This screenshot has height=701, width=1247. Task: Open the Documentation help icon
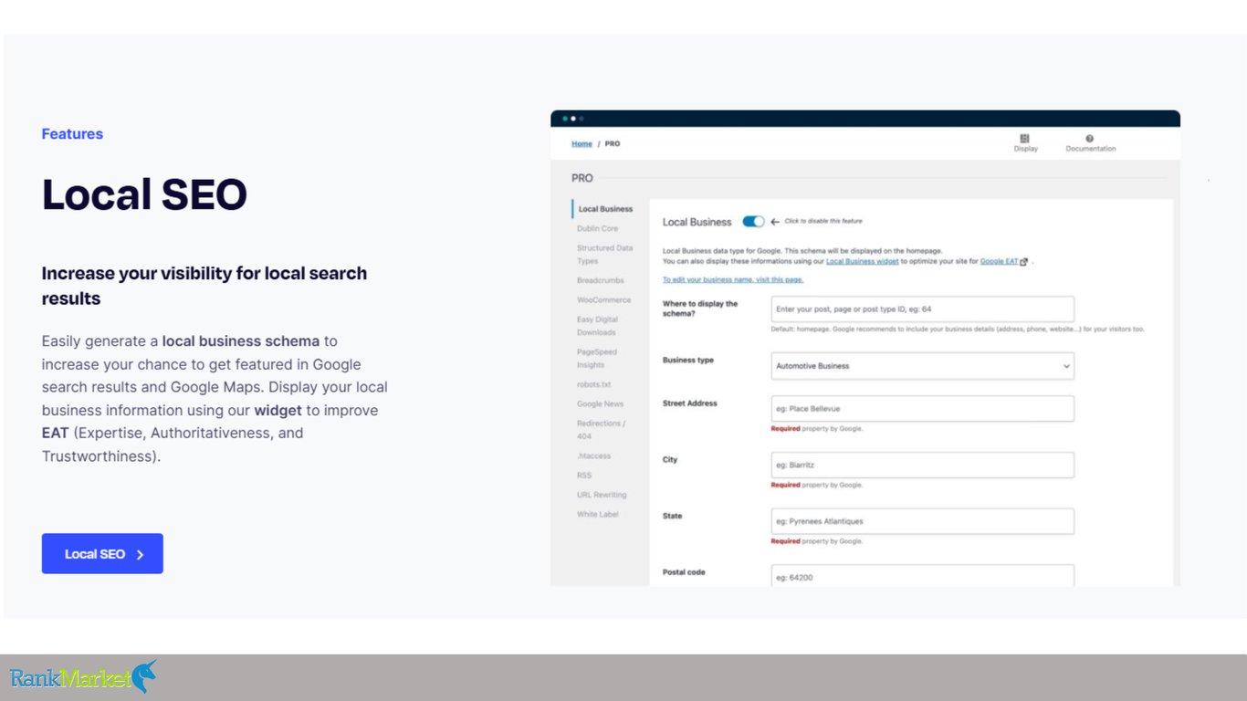tap(1090, 139)
